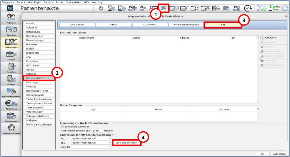This screenshot has width=290, height=157.
Task: Click the card reader 1 icon
Action: click(111, 8)
